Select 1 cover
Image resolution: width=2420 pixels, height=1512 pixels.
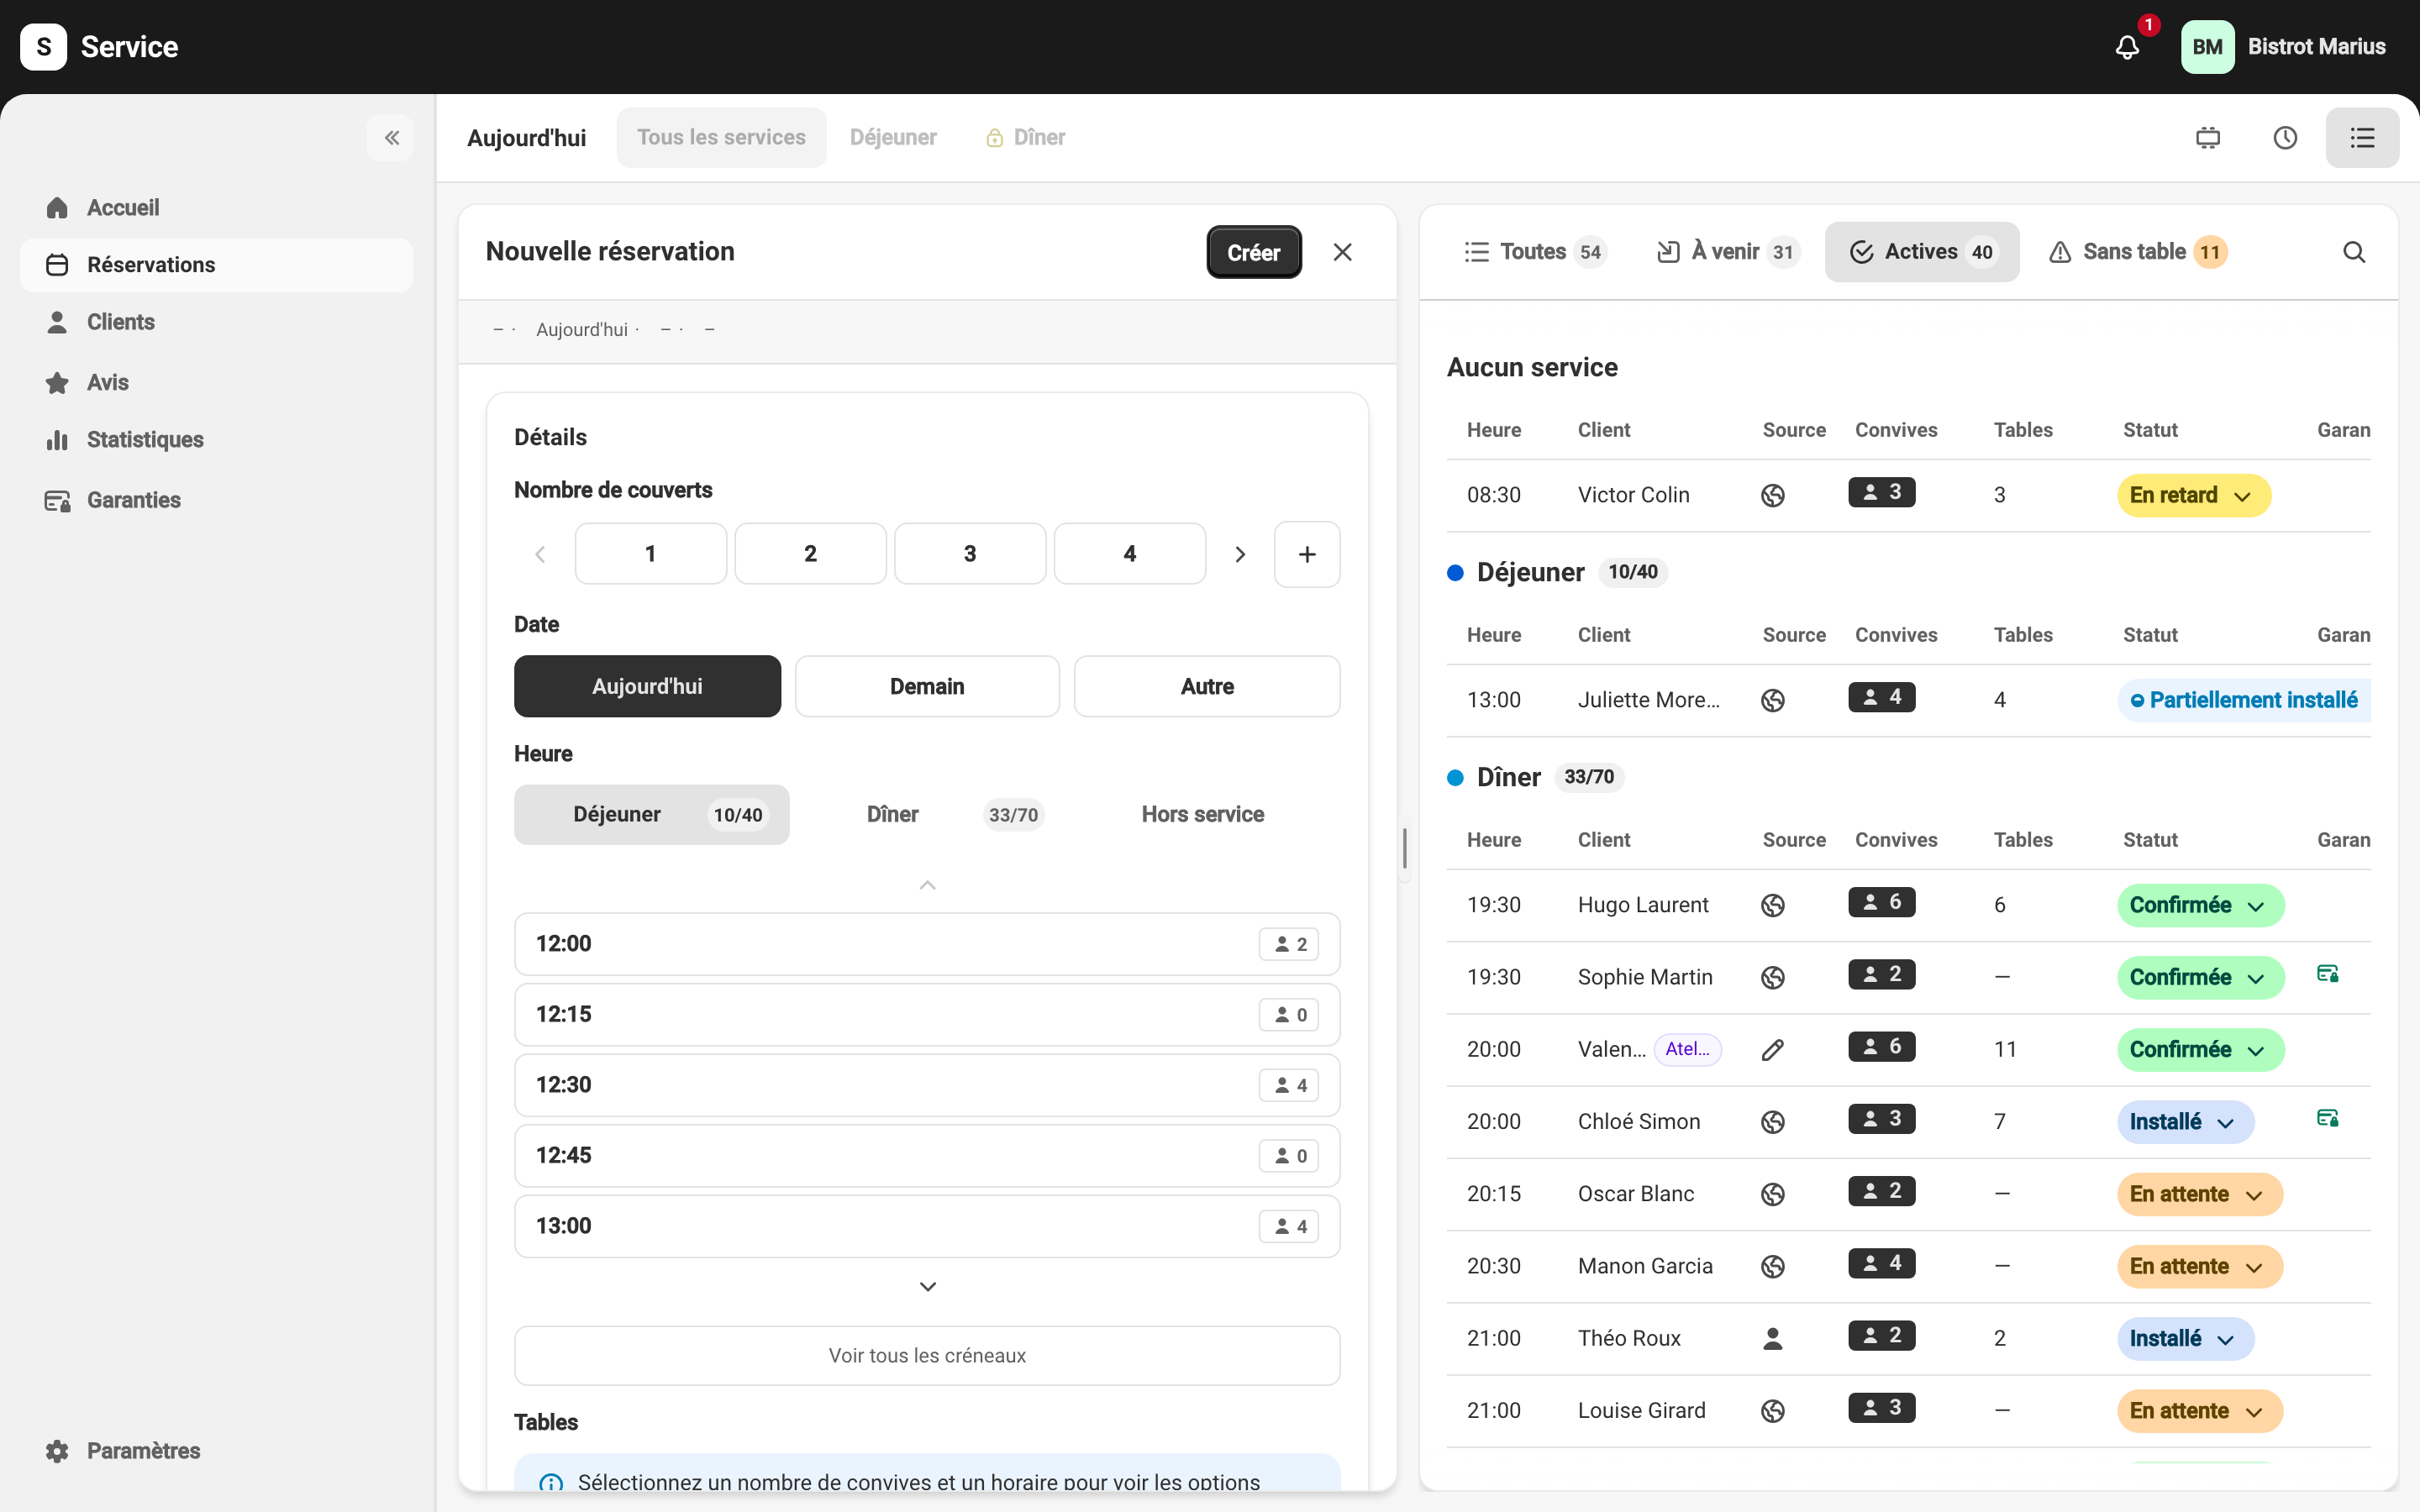click(x=651, y=554)
